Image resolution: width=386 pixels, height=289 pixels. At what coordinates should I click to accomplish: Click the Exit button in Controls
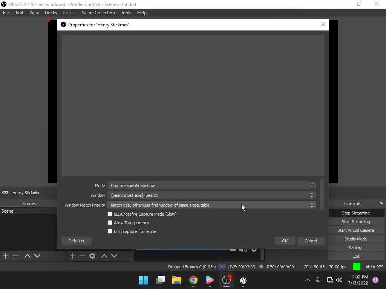[356, 256]
